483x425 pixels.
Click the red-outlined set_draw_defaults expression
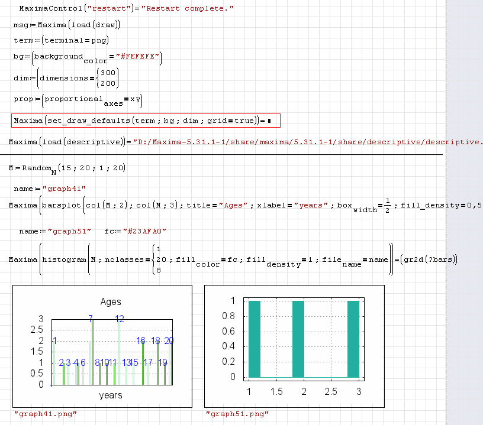tap(136, 121)
